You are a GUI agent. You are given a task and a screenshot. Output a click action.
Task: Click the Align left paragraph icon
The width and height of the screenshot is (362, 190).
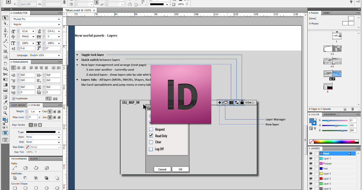coord(14,68)
